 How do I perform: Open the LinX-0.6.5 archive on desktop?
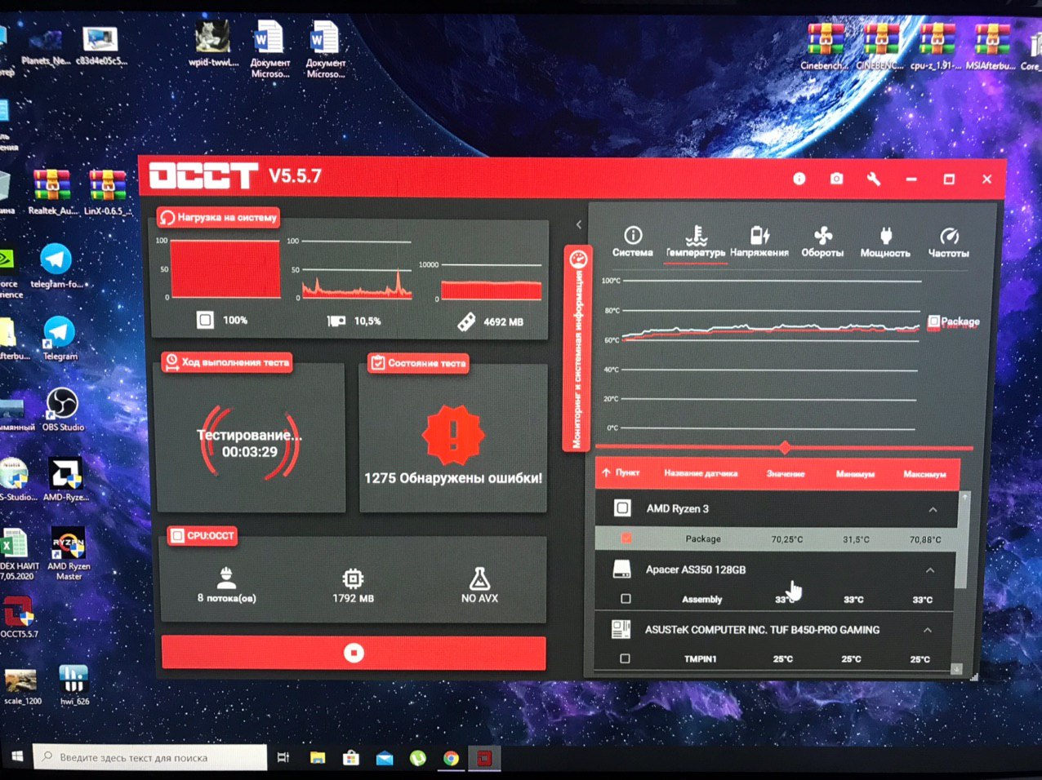(107, 193)
